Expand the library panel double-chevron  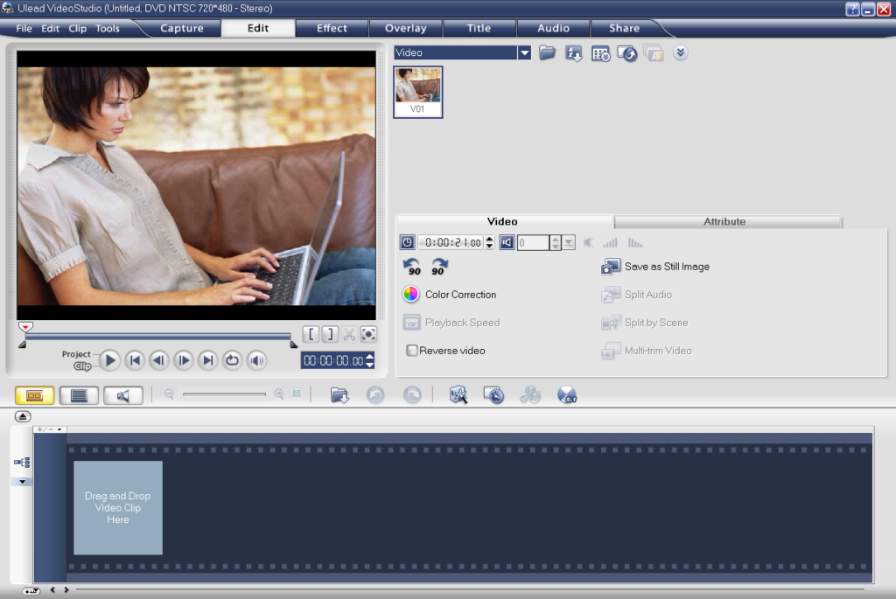point(680,53)
